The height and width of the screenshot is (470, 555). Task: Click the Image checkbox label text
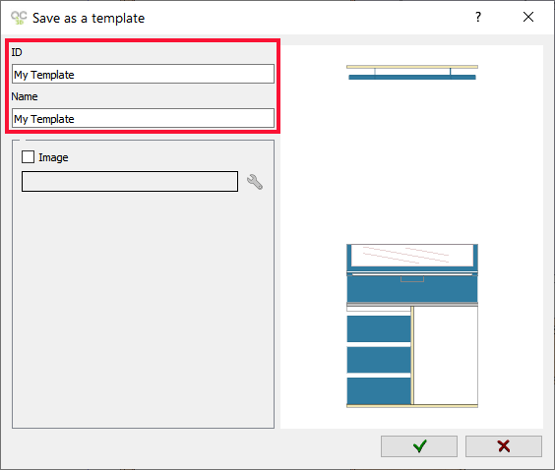(53, 157)
